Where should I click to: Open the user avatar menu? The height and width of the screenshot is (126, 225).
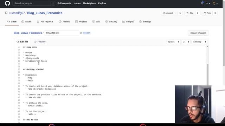[215, 3]
